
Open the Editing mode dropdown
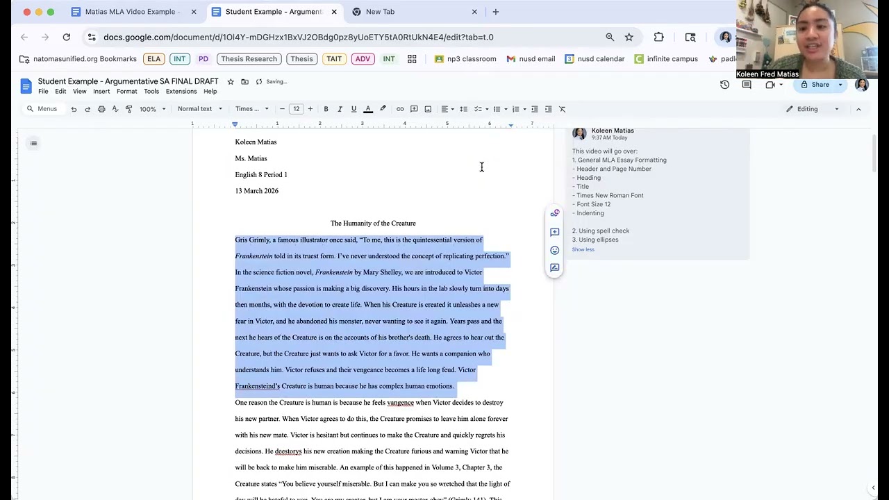[x=813, y=109]
